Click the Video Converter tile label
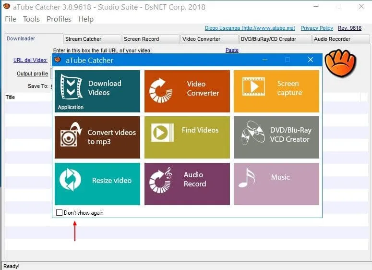 tap(203, 88)
